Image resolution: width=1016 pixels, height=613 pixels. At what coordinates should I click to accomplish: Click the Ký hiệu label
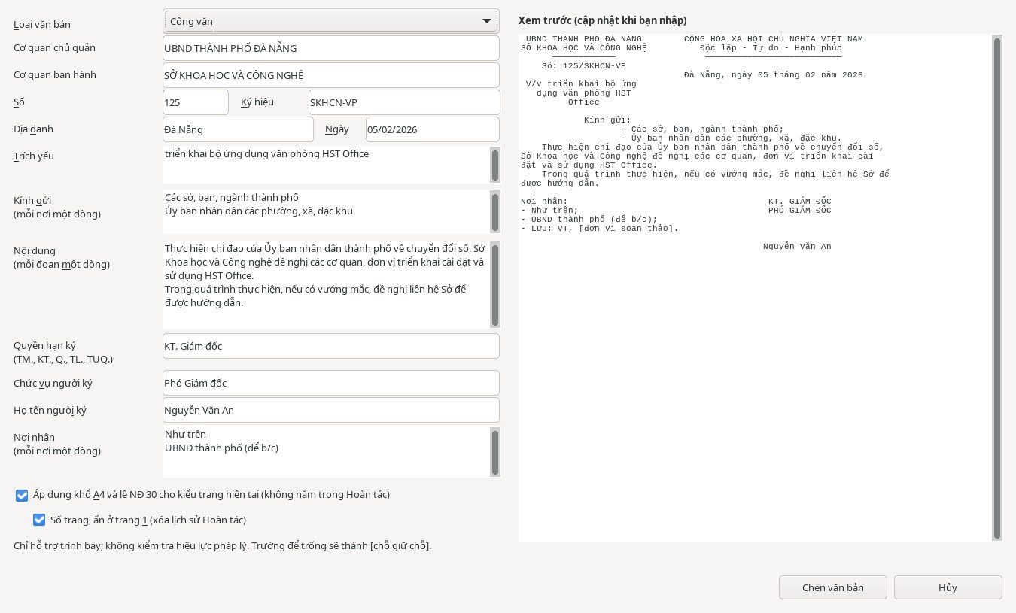coord(257,102)
